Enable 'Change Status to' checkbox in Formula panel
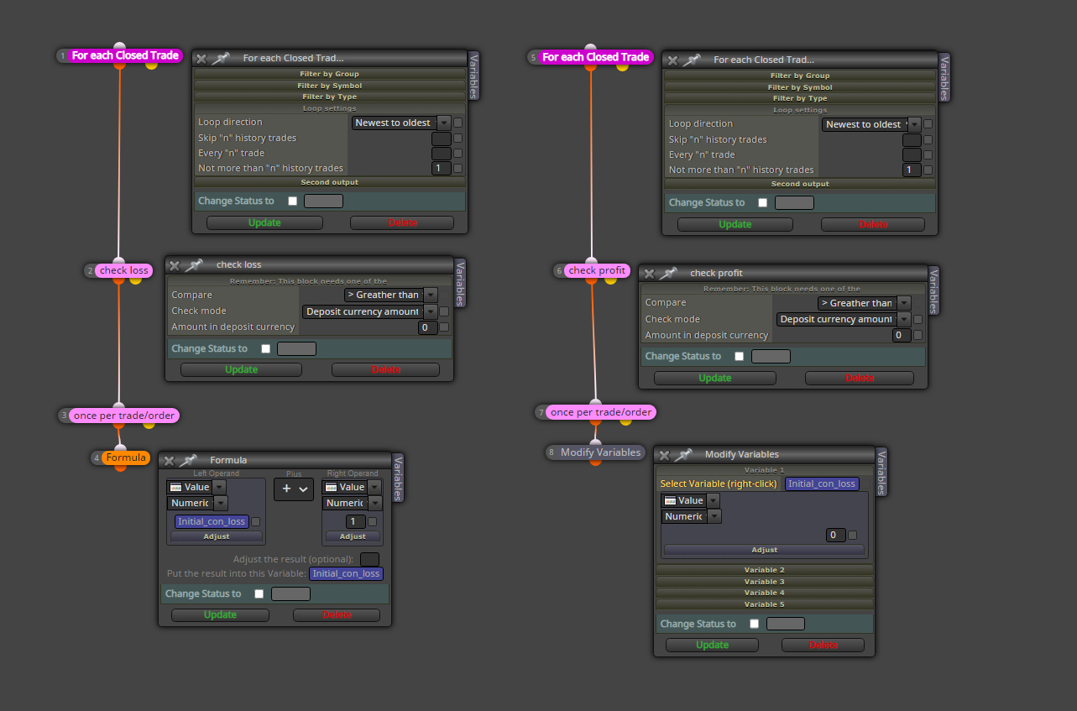 pyautogui.click(x=259, y=593)
